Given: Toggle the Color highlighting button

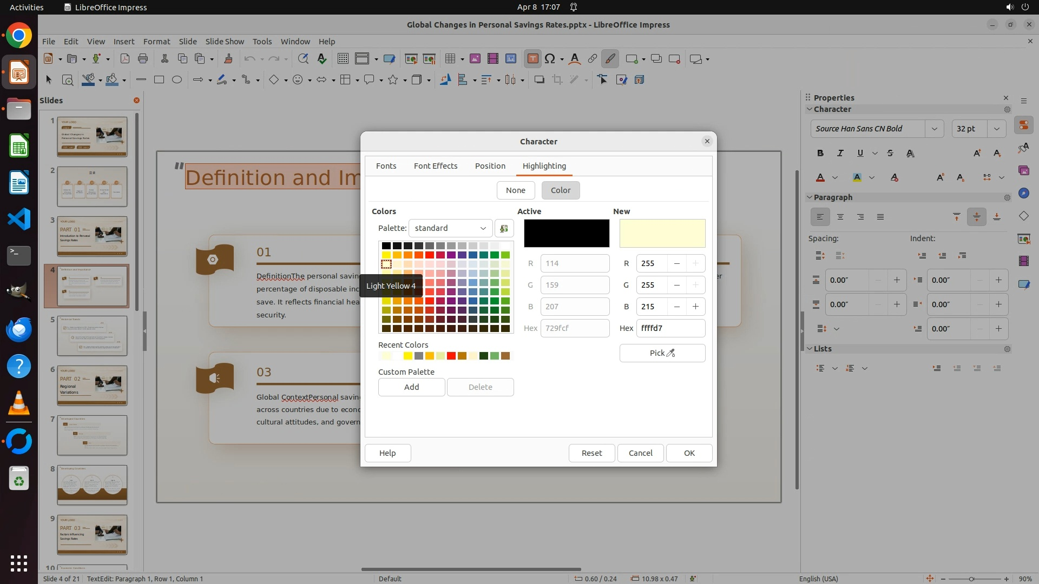Looking at the screenshot, I should (560, 190).
